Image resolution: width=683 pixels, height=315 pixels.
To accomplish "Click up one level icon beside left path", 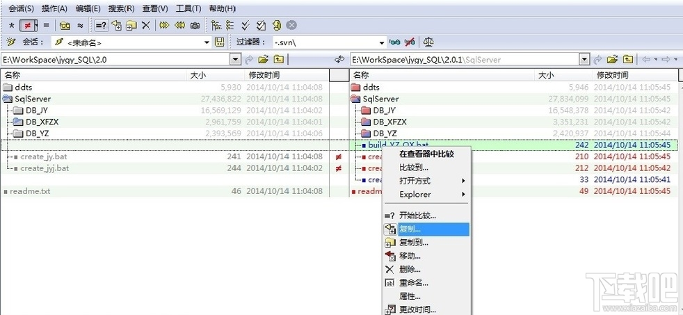I will [279, 59].
